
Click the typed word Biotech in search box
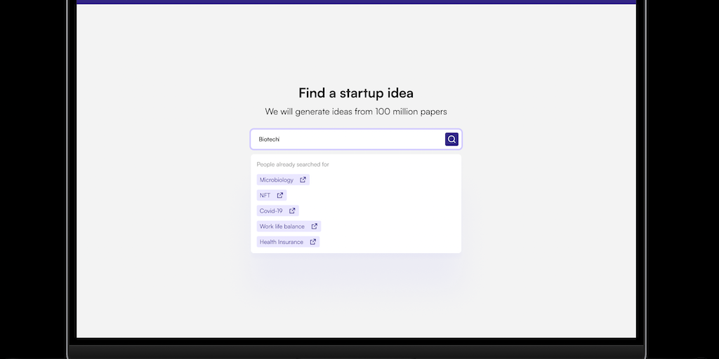[269, 140]
